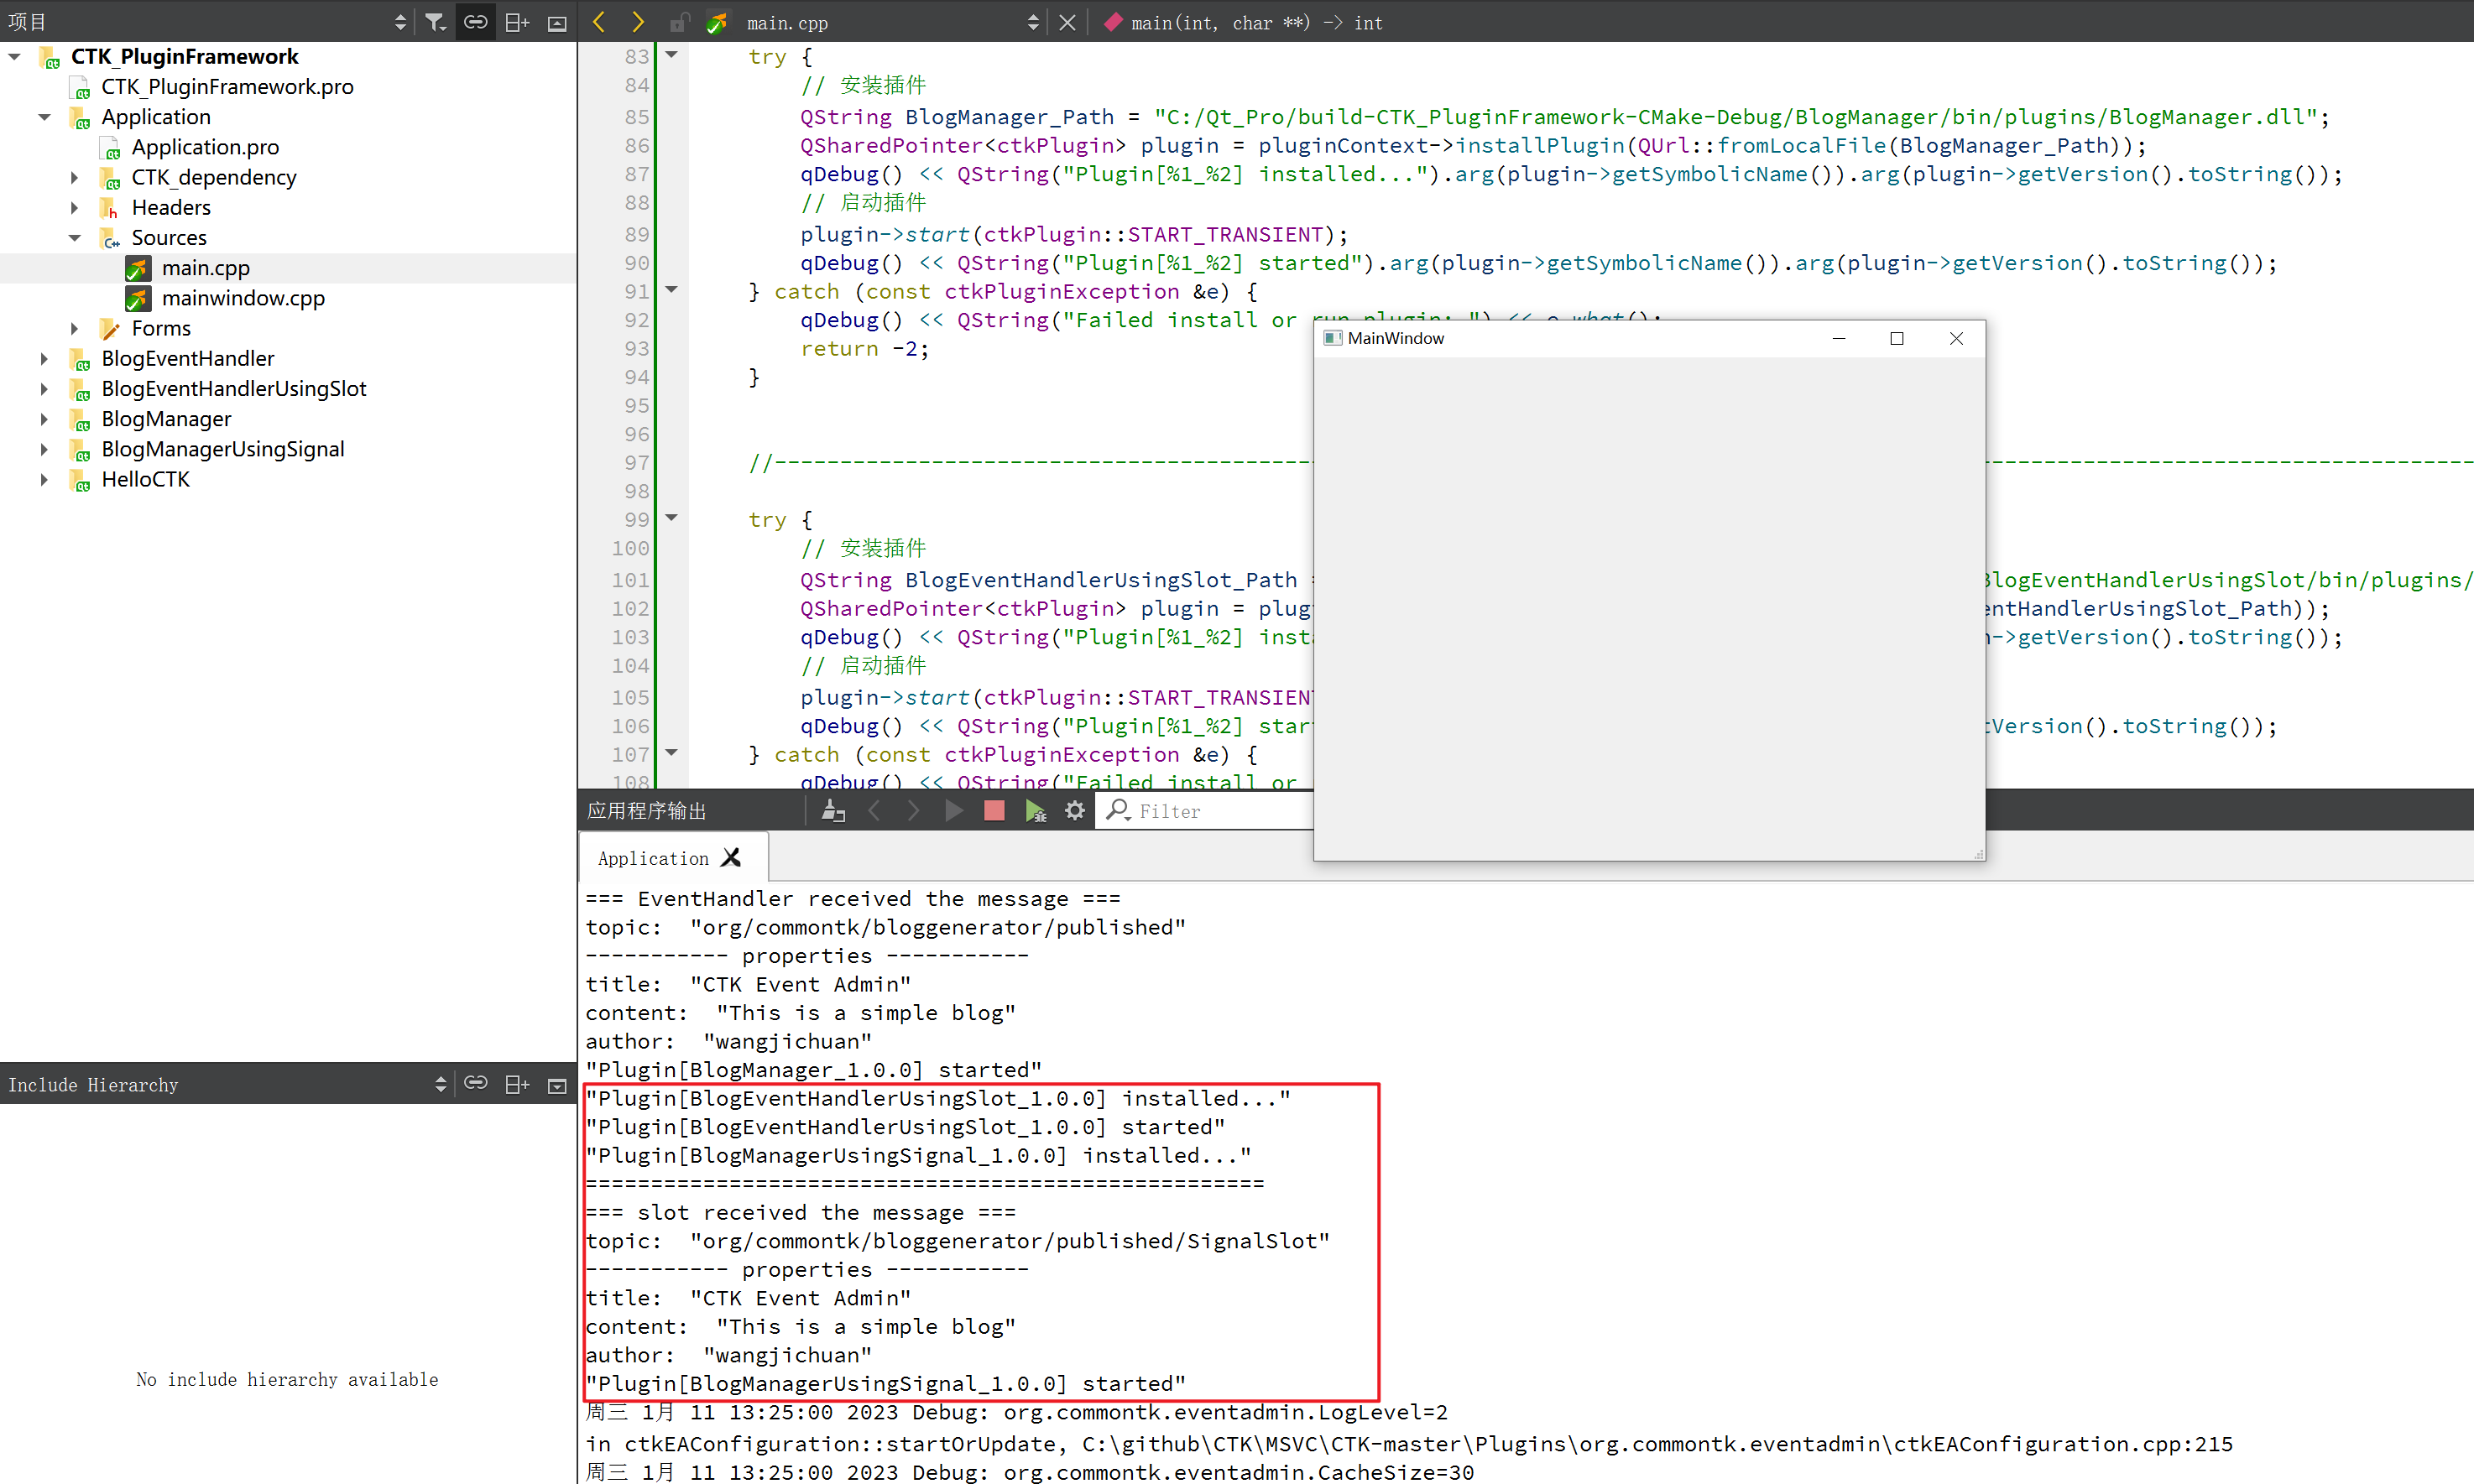Click the settings gear icon in output panel
This screenshot has height=1484, width=2474.
click(1076, 810)
